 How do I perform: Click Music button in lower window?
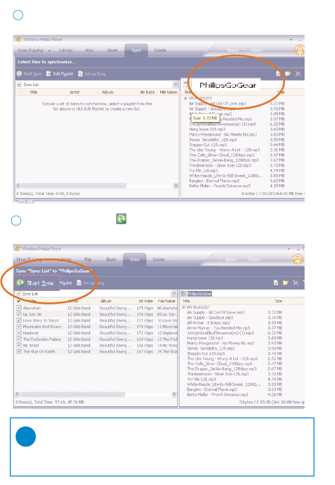click(x=231, y=260)
